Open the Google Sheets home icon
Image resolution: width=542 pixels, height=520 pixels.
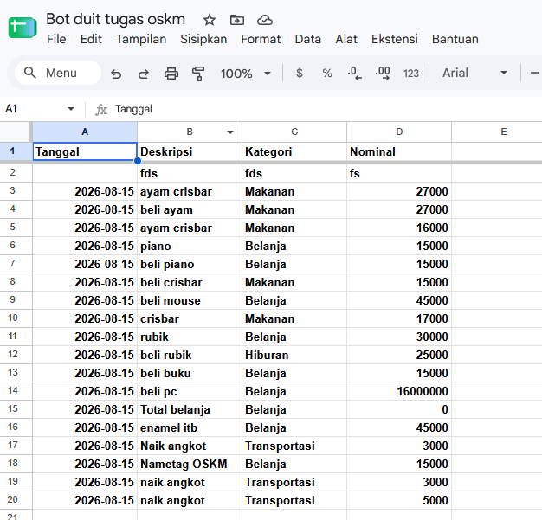(23, 28)
